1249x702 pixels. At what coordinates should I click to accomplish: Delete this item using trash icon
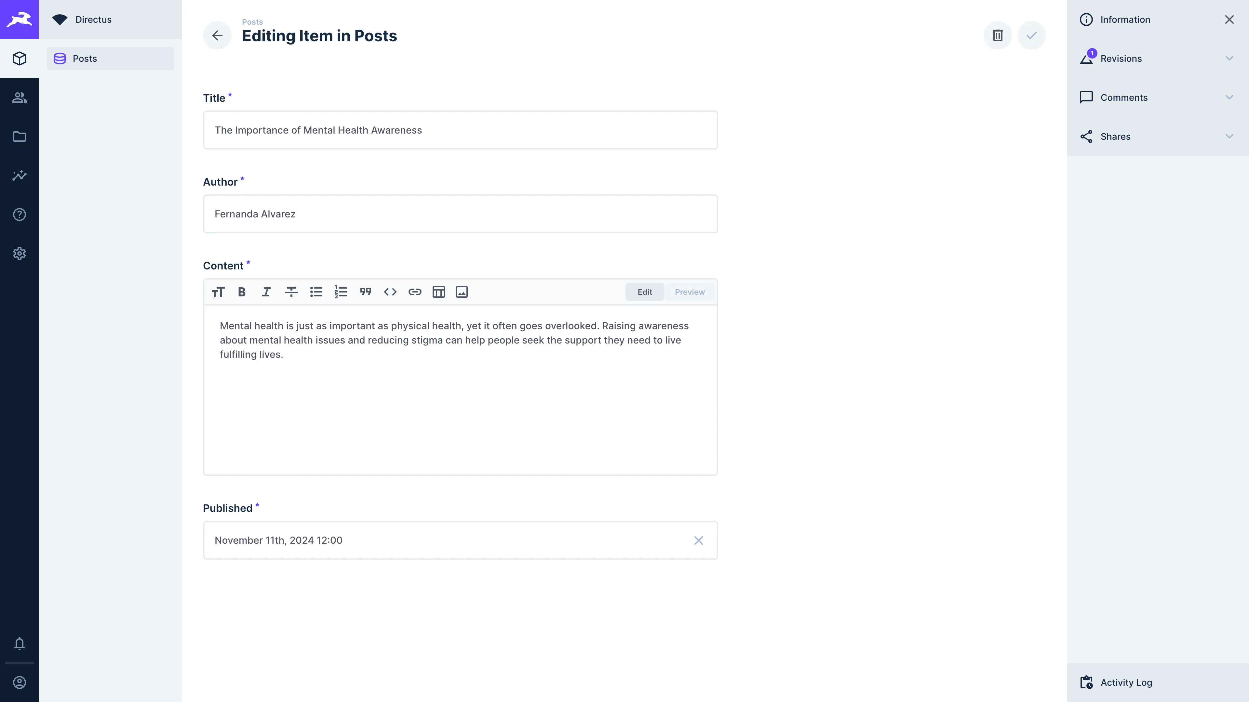coord(997,35)
